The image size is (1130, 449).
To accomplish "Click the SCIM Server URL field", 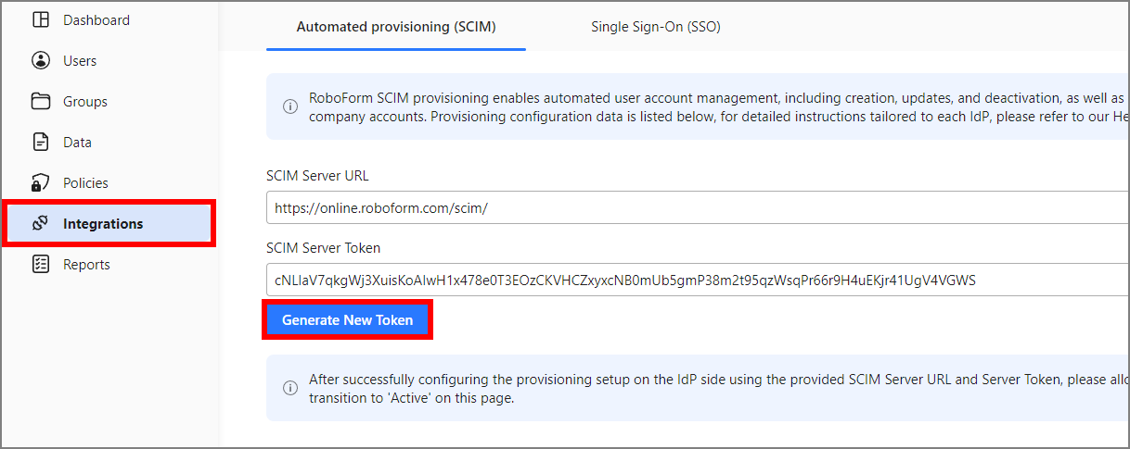I will tap(696, 208).
